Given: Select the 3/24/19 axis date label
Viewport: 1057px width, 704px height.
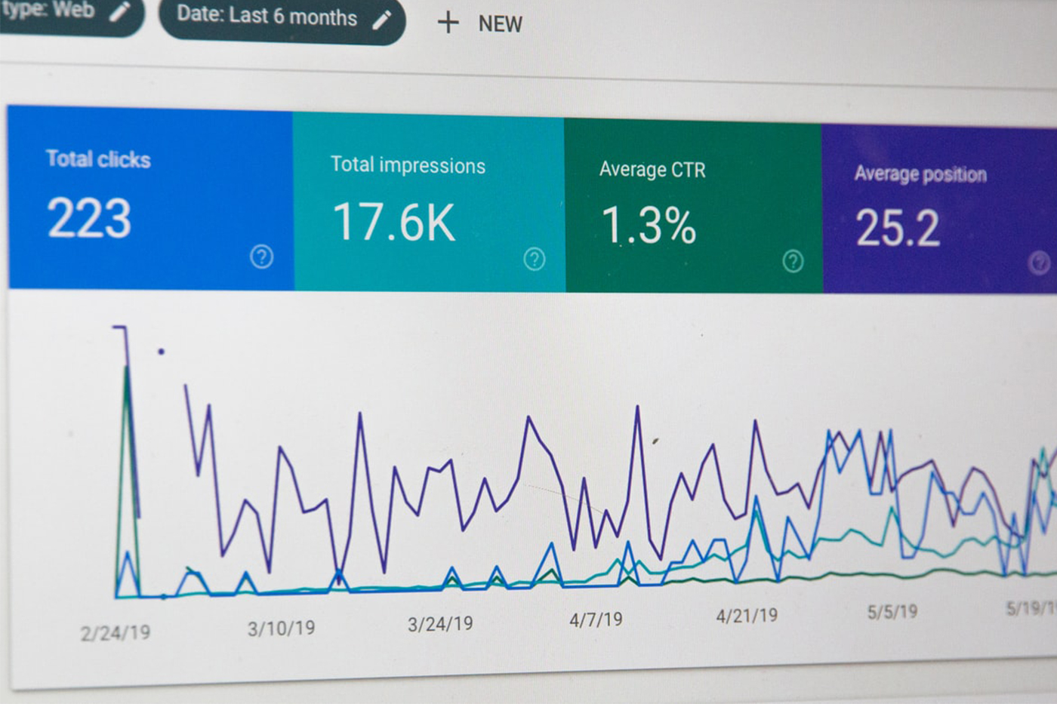Looking at the screenshot, I should (440, 624).
